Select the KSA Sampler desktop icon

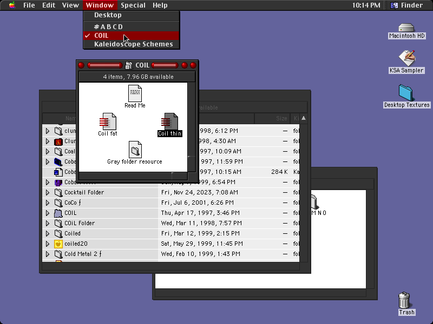[x=406, y=58]
